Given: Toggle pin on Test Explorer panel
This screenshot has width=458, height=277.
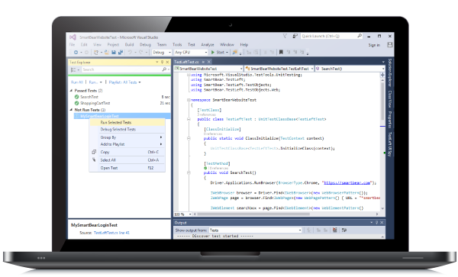Looking at the screenshot, I should pos(162,62).
